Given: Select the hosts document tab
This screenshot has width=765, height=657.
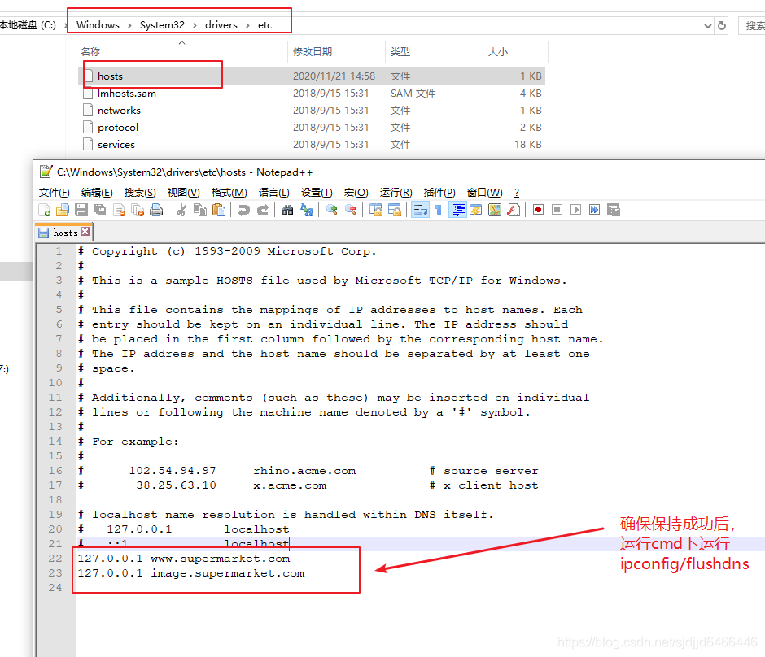Looking at the screenshot, I should pyautogui.click(x=65, y=233).
